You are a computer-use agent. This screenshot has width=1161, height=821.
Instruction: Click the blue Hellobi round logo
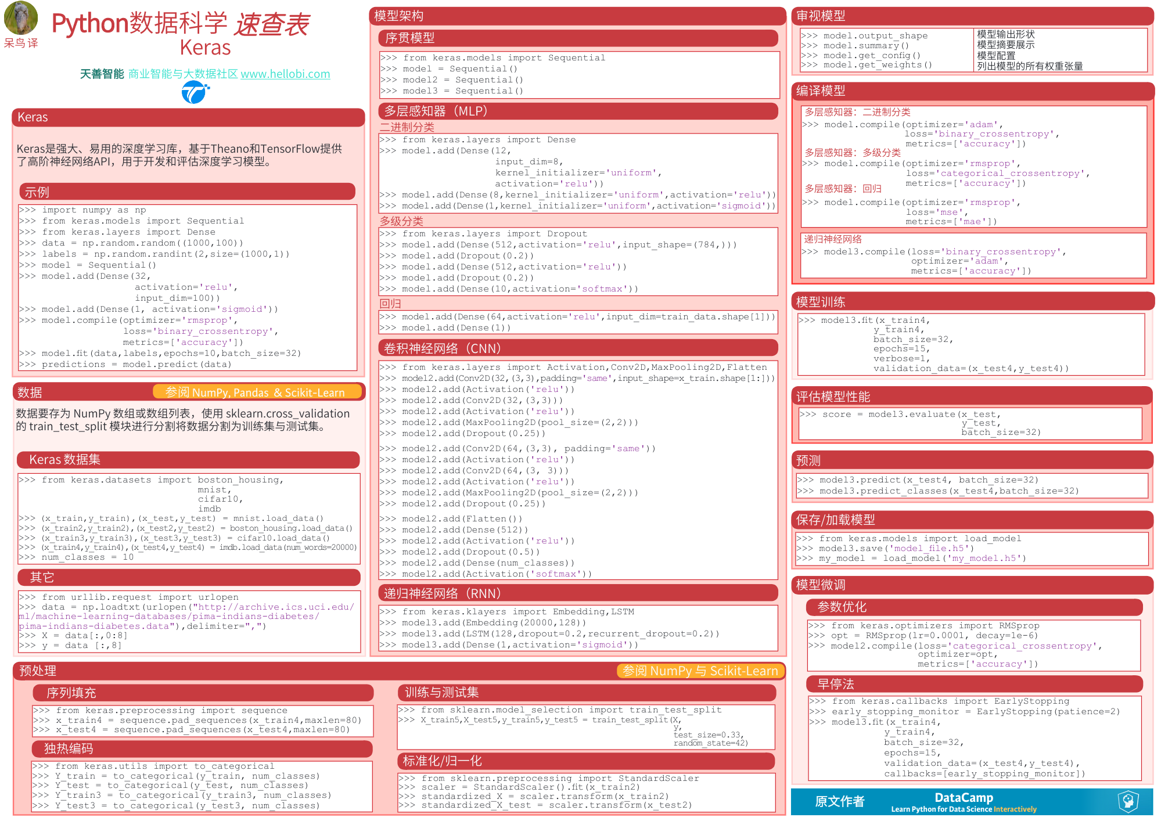[195, 92]
